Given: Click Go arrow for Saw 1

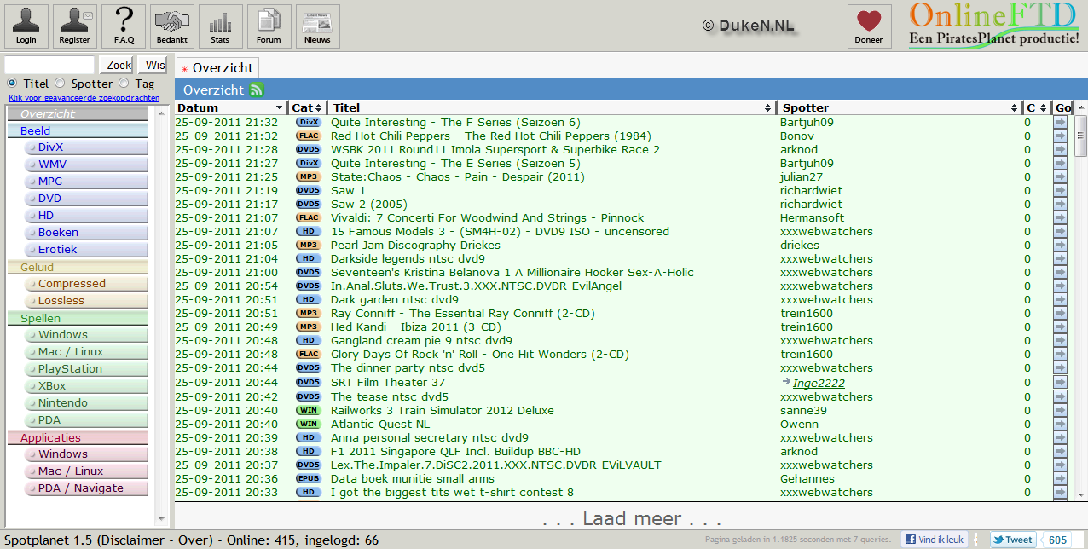Looking at the screenshot, I should 1060,191.
